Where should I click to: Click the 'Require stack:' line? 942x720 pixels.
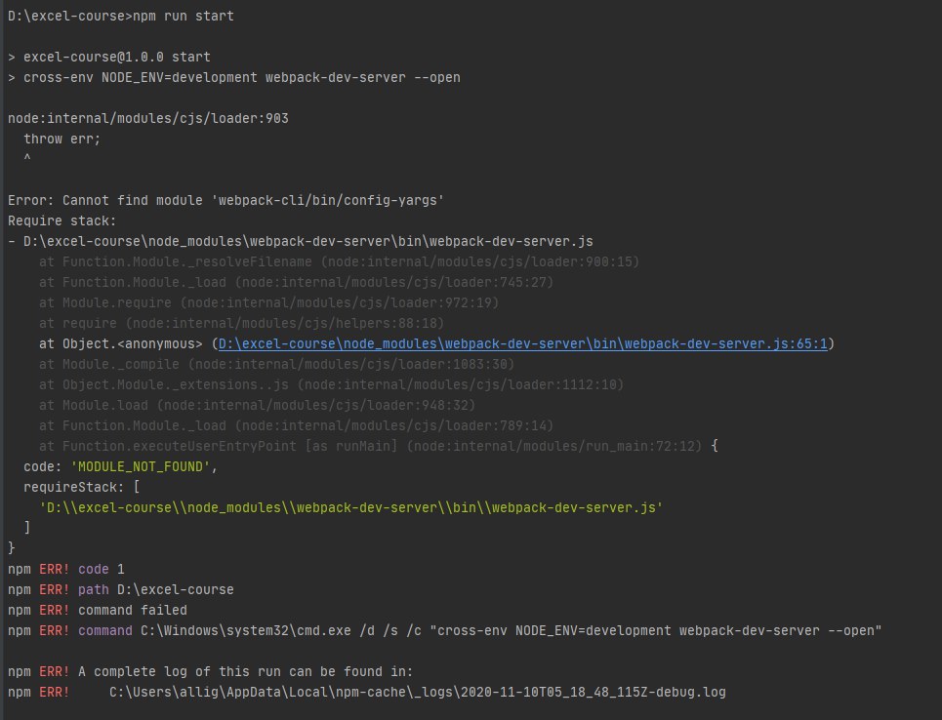tap(61, 221)
